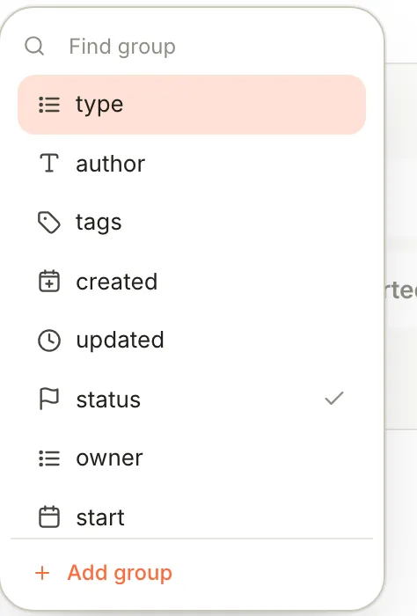Select the type group option
417x616 pixels.
192,105
